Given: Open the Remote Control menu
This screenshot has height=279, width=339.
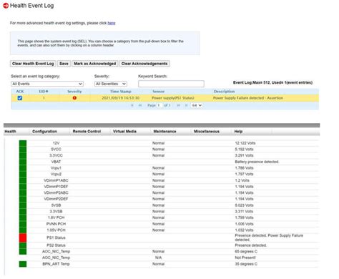Looking at the screenshot, I should [87, 132].
